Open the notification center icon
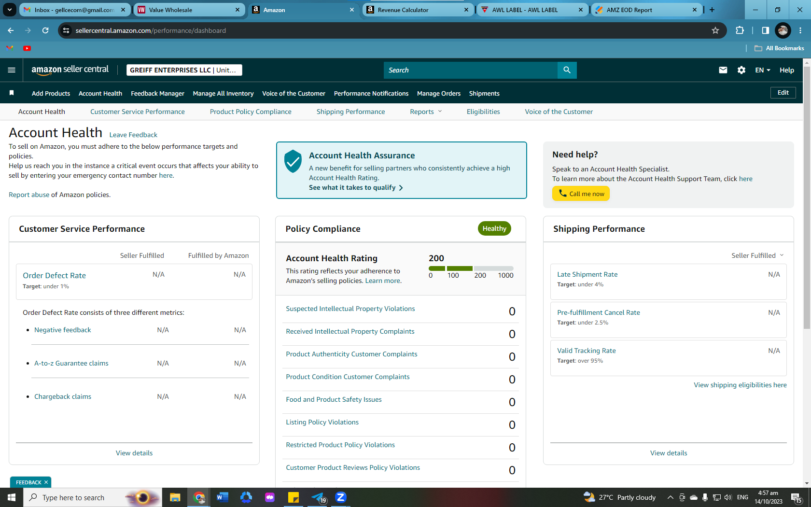Image resolution: width=811 pixels, height=507 pixels. pyautogui.click(x=797, y=497)
